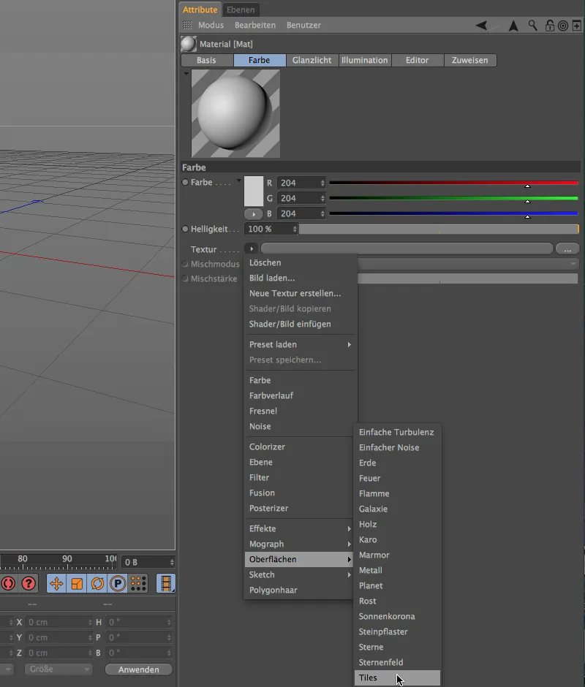Click the H rotation 0° field
Image resolution: width=585 pixels, height=687 pixels.
tap(140, 622)
